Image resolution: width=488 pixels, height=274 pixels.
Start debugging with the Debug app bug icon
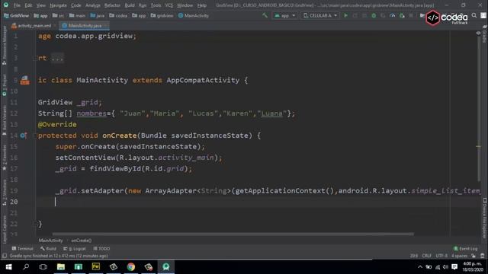coord(374,15)
